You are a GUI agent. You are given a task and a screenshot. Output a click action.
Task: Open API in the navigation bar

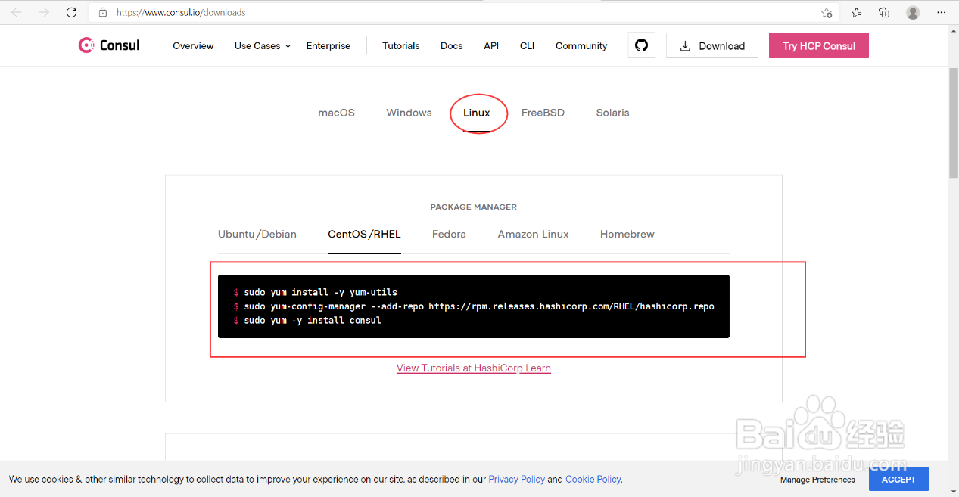tap(491, 46)
